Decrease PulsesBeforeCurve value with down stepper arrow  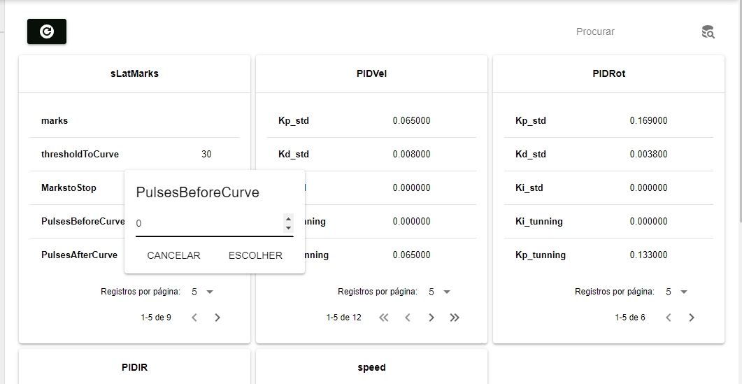288,228
